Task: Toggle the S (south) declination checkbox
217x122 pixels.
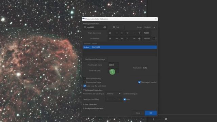Action: (154, 39)
